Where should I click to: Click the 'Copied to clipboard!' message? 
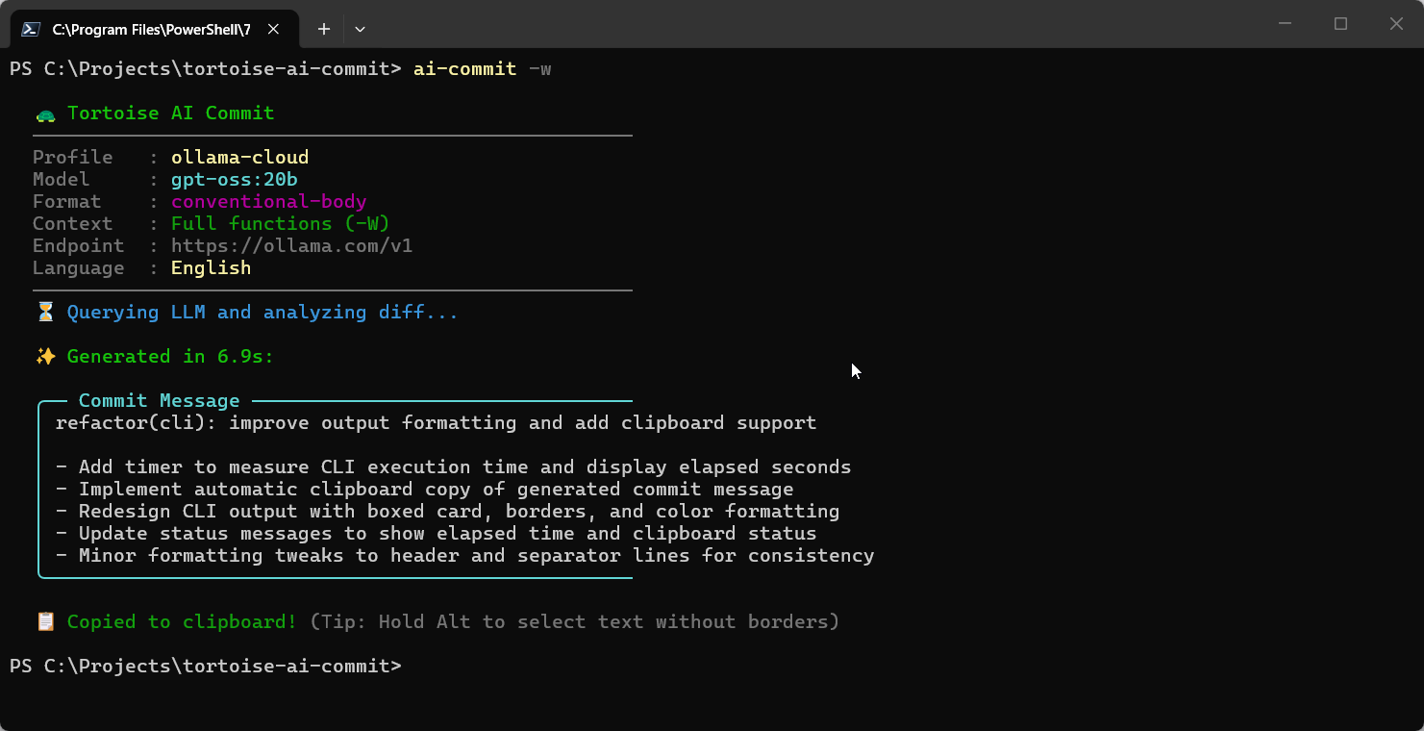pyautogui.click(x=183, y=622)
